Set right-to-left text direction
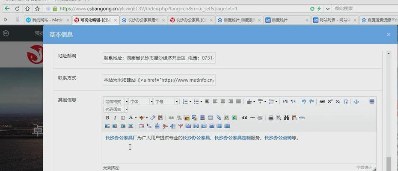Screen dimensions: 398x171 tap(293, 101)
